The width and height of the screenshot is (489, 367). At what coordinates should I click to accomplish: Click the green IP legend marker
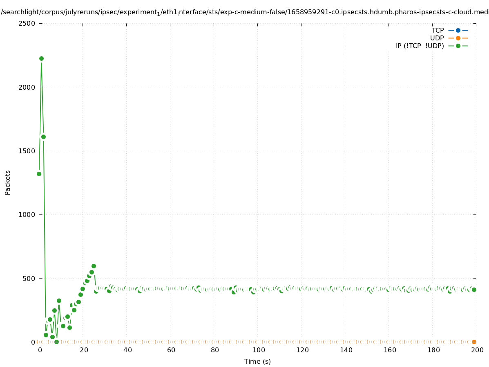point(458,46)
